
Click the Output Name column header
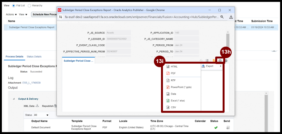[39, 121]
